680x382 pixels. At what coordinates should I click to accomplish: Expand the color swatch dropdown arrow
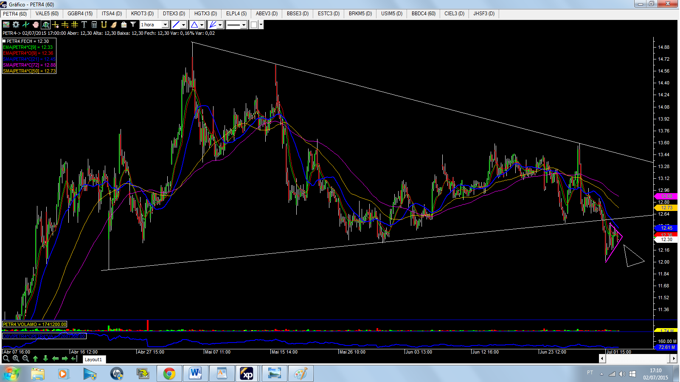pos(261,25)
